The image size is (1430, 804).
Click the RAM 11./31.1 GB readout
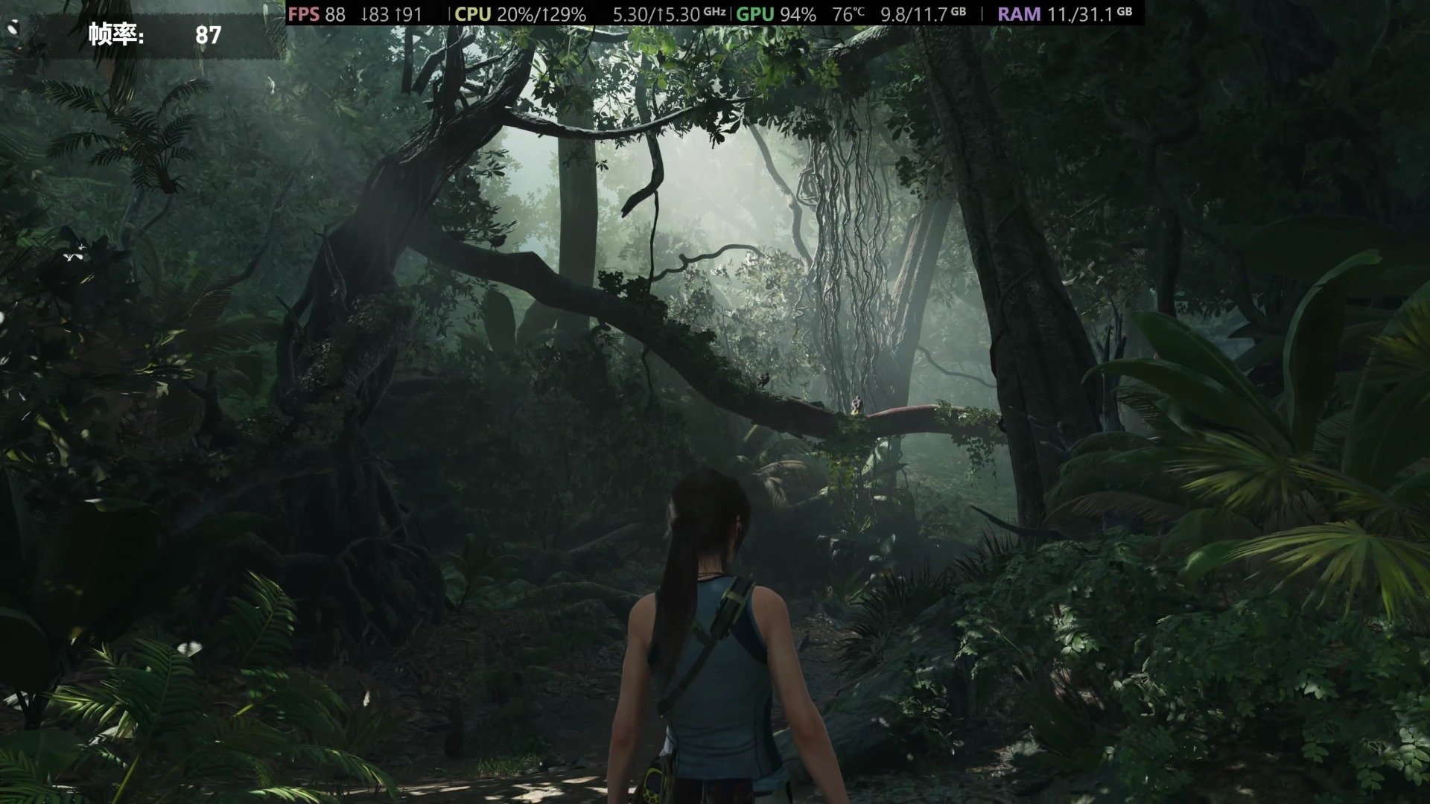pos(1065,14)
